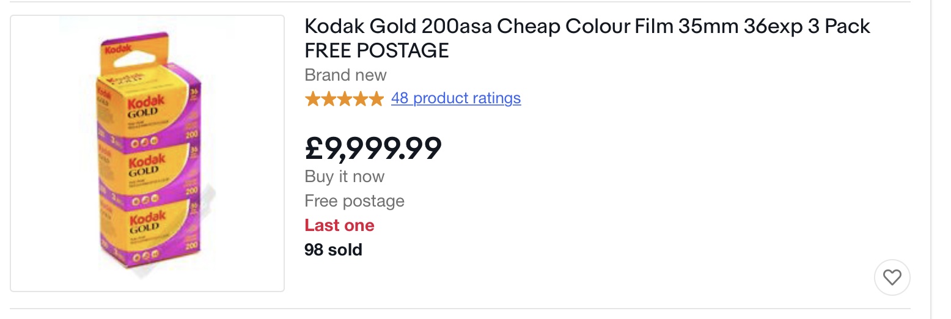The height and width of the screenshot is (319, 951).
Task: Click the fifth orange rating star
Action: point(376,98)
